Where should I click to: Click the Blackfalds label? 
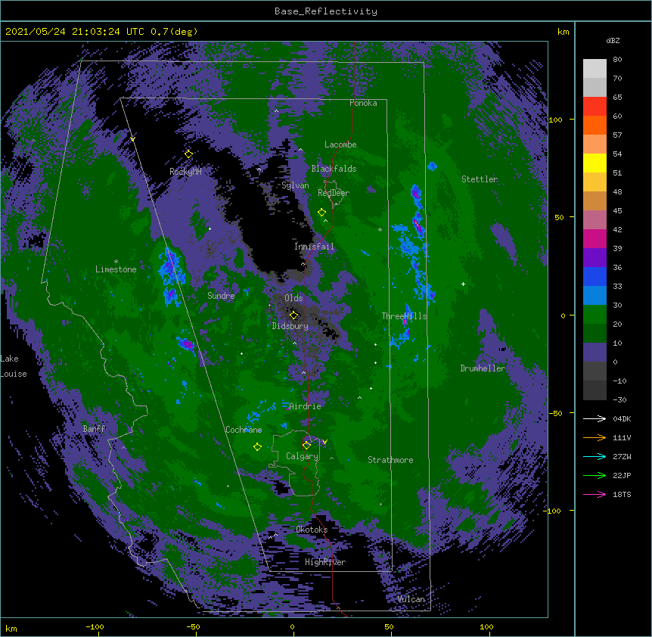coord(334,169)
